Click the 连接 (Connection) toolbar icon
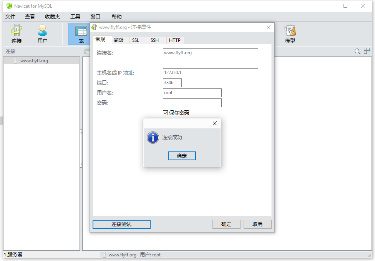Image resolution: width=375 pixels, height=261 pixels. pyautogui.click(x=16, y=34)
